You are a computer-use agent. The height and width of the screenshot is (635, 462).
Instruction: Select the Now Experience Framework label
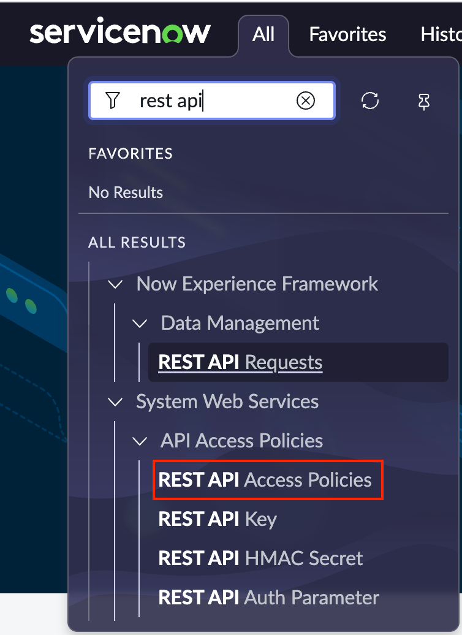[x=257, y=284]
